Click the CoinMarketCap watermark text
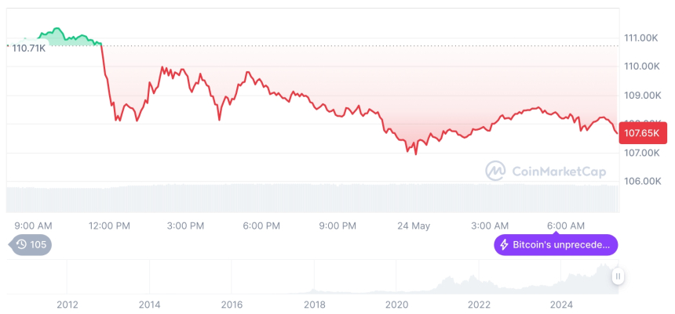 (564, 171)
